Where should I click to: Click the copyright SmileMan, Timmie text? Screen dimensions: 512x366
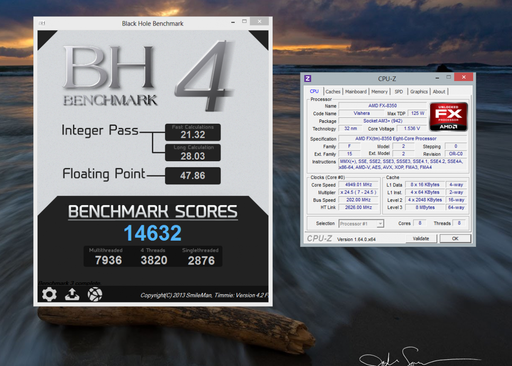coord(204,295)
